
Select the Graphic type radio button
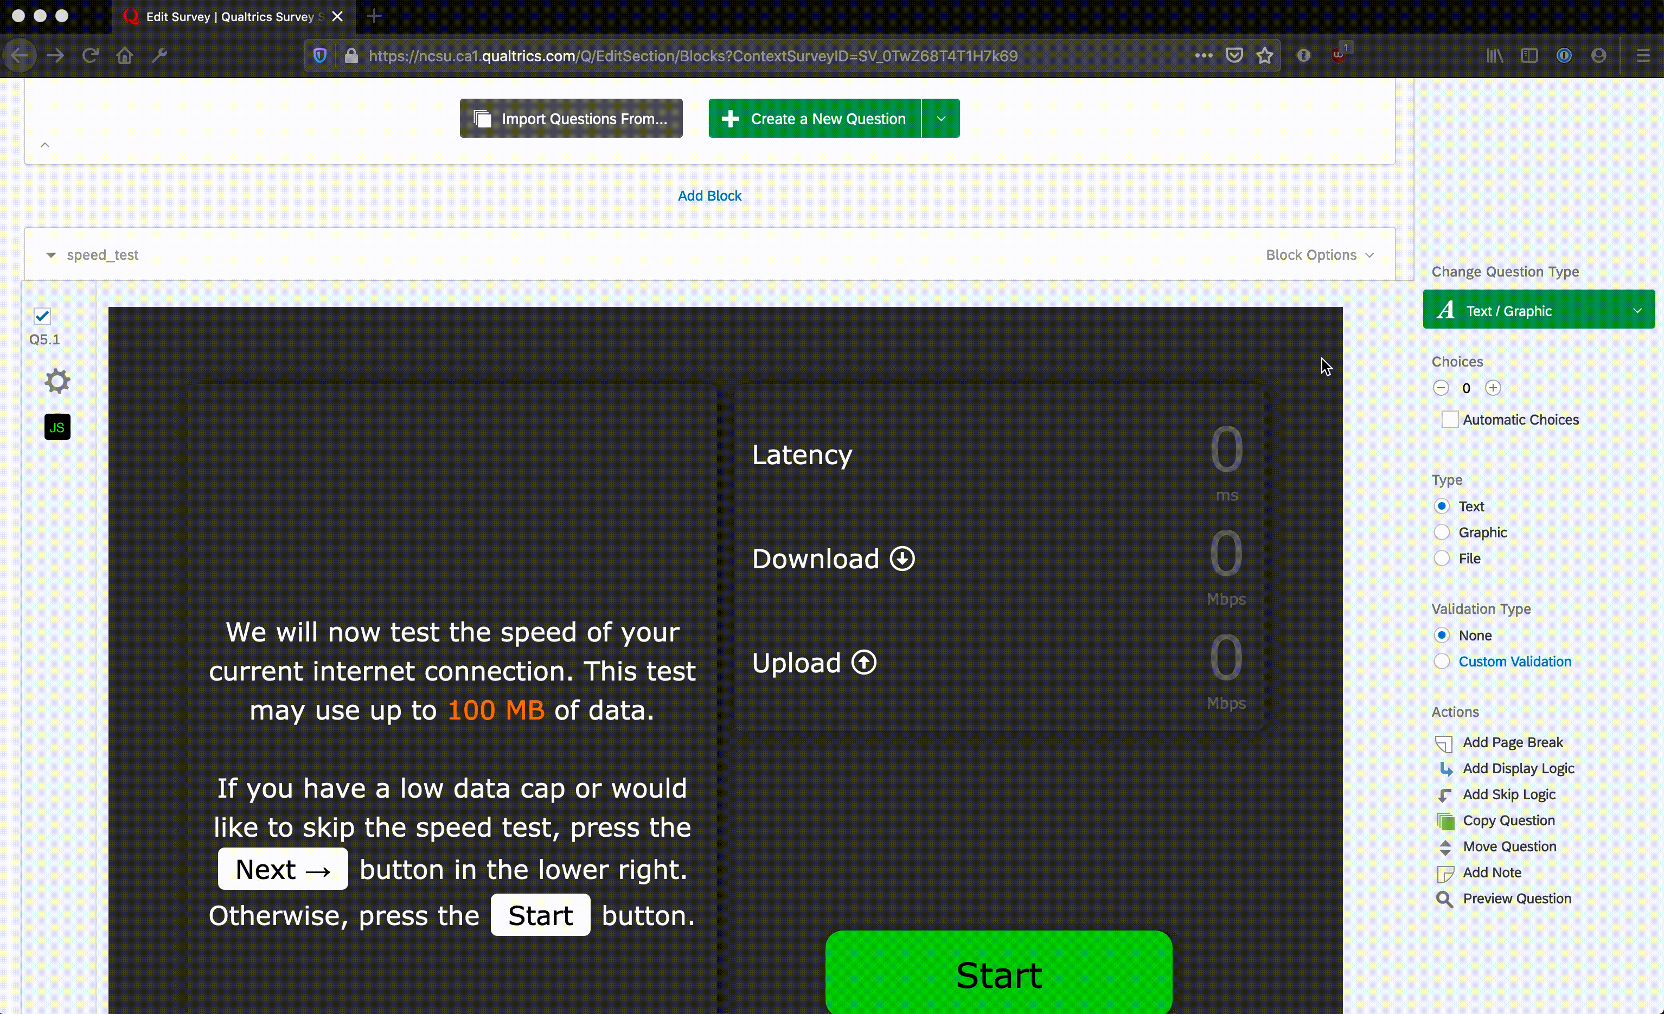pos(1441,532)
